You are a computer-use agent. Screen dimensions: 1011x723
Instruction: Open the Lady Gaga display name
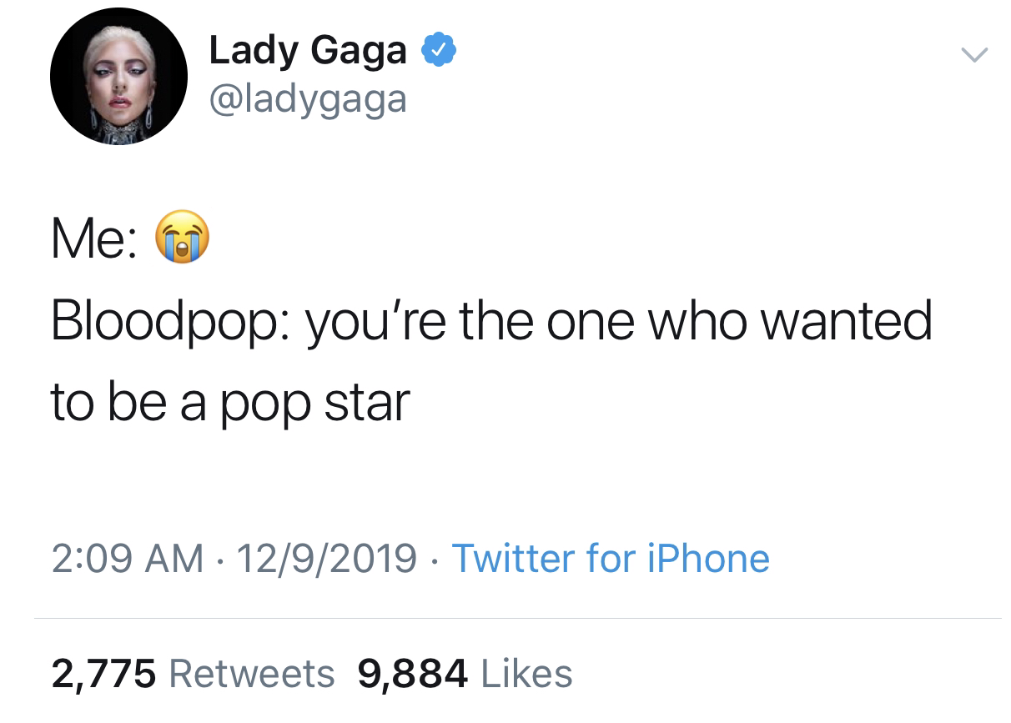pyautogui.click(x=308, y=51)
